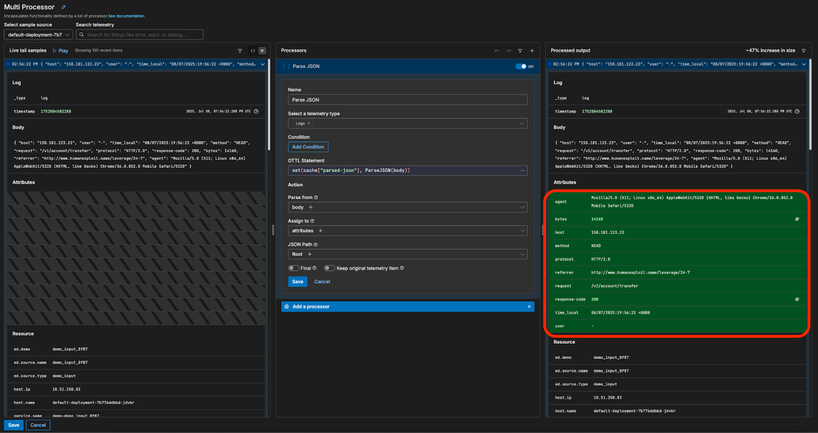Collapse the first log entry in Processed output

tap(804, 64)
